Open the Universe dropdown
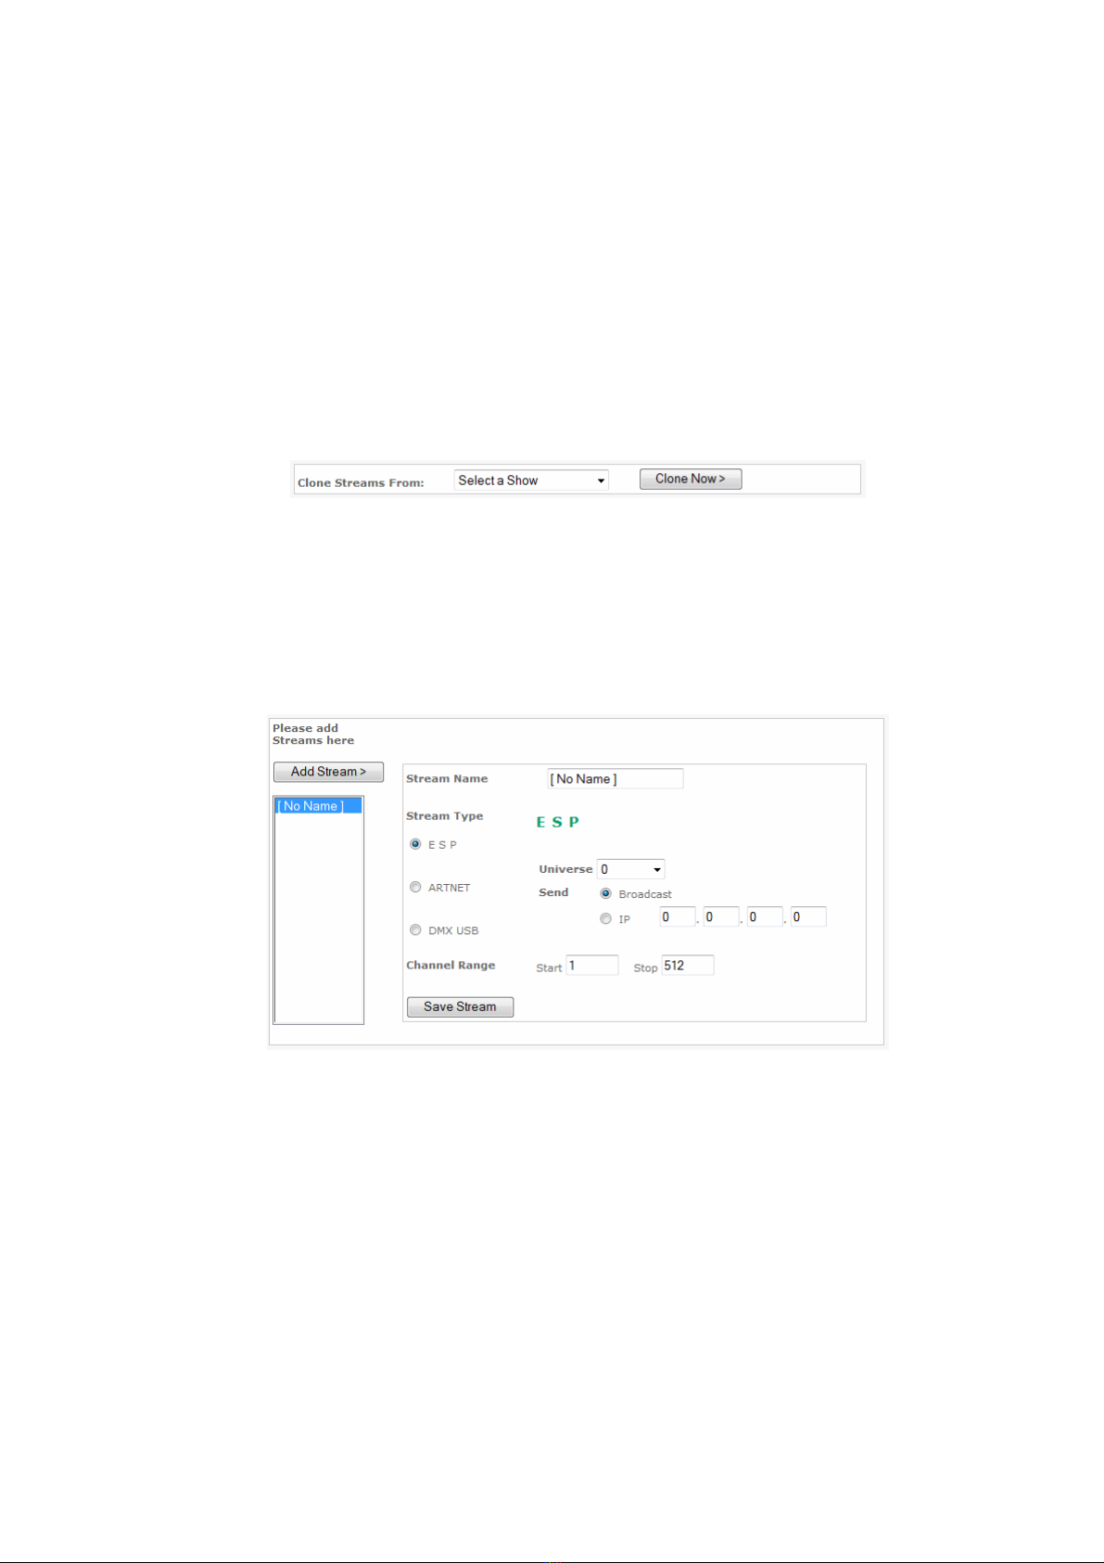This screenshot has width=1104, height=1563. 631,869
